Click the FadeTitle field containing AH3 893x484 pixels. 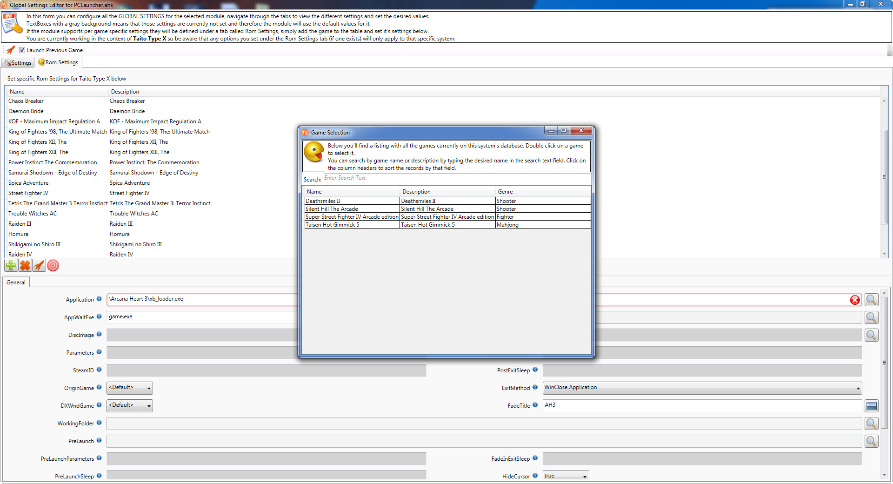702,405
